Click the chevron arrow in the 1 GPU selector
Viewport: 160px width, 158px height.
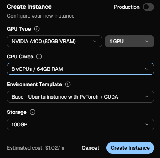[x=147, y=41]
